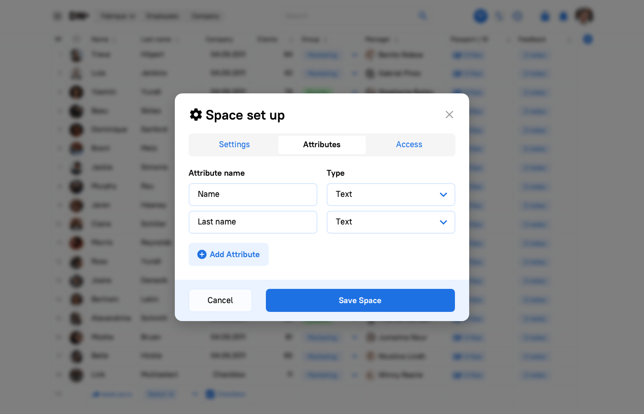Click the gear icon beside Space set up
Screen dimensions: 644x414
[x=196, y=115]
